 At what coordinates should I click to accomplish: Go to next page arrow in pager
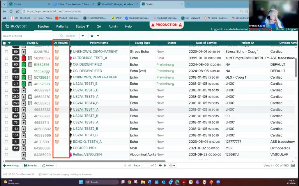(x=160, y=165)
